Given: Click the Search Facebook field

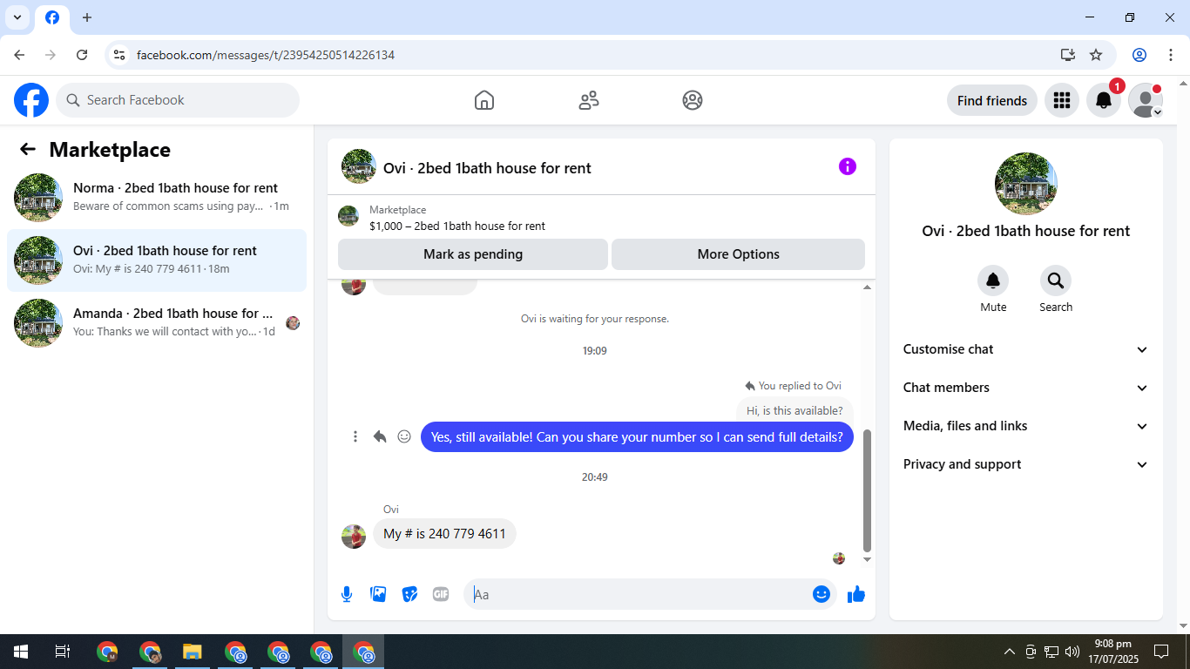Looking at the screenshot, I should point(178,100).
